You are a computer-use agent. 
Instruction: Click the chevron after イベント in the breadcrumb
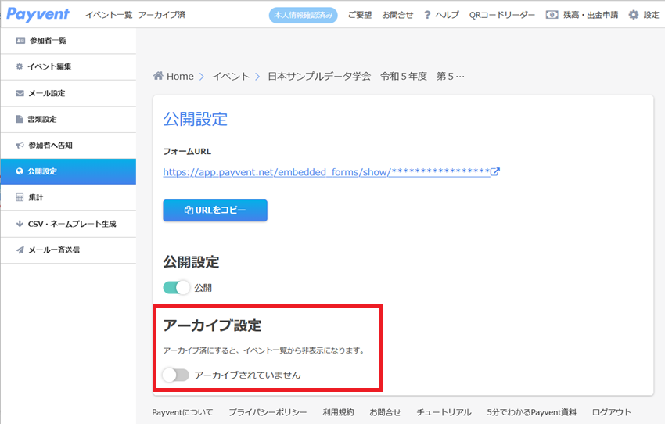tap(257, 77)
